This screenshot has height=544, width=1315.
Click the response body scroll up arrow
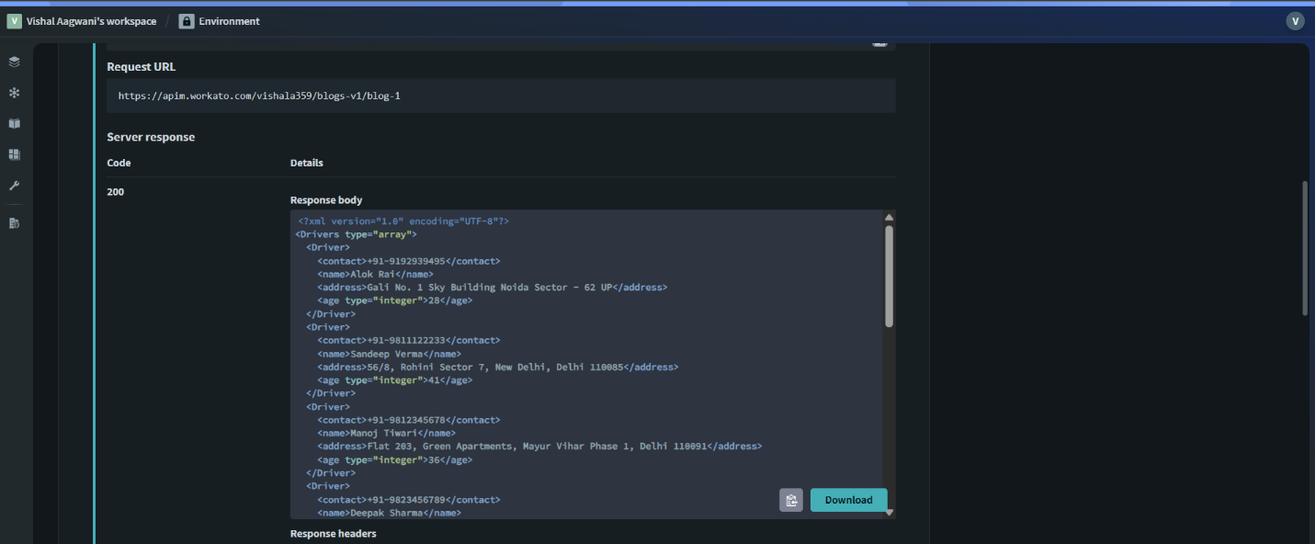(889, 218)
